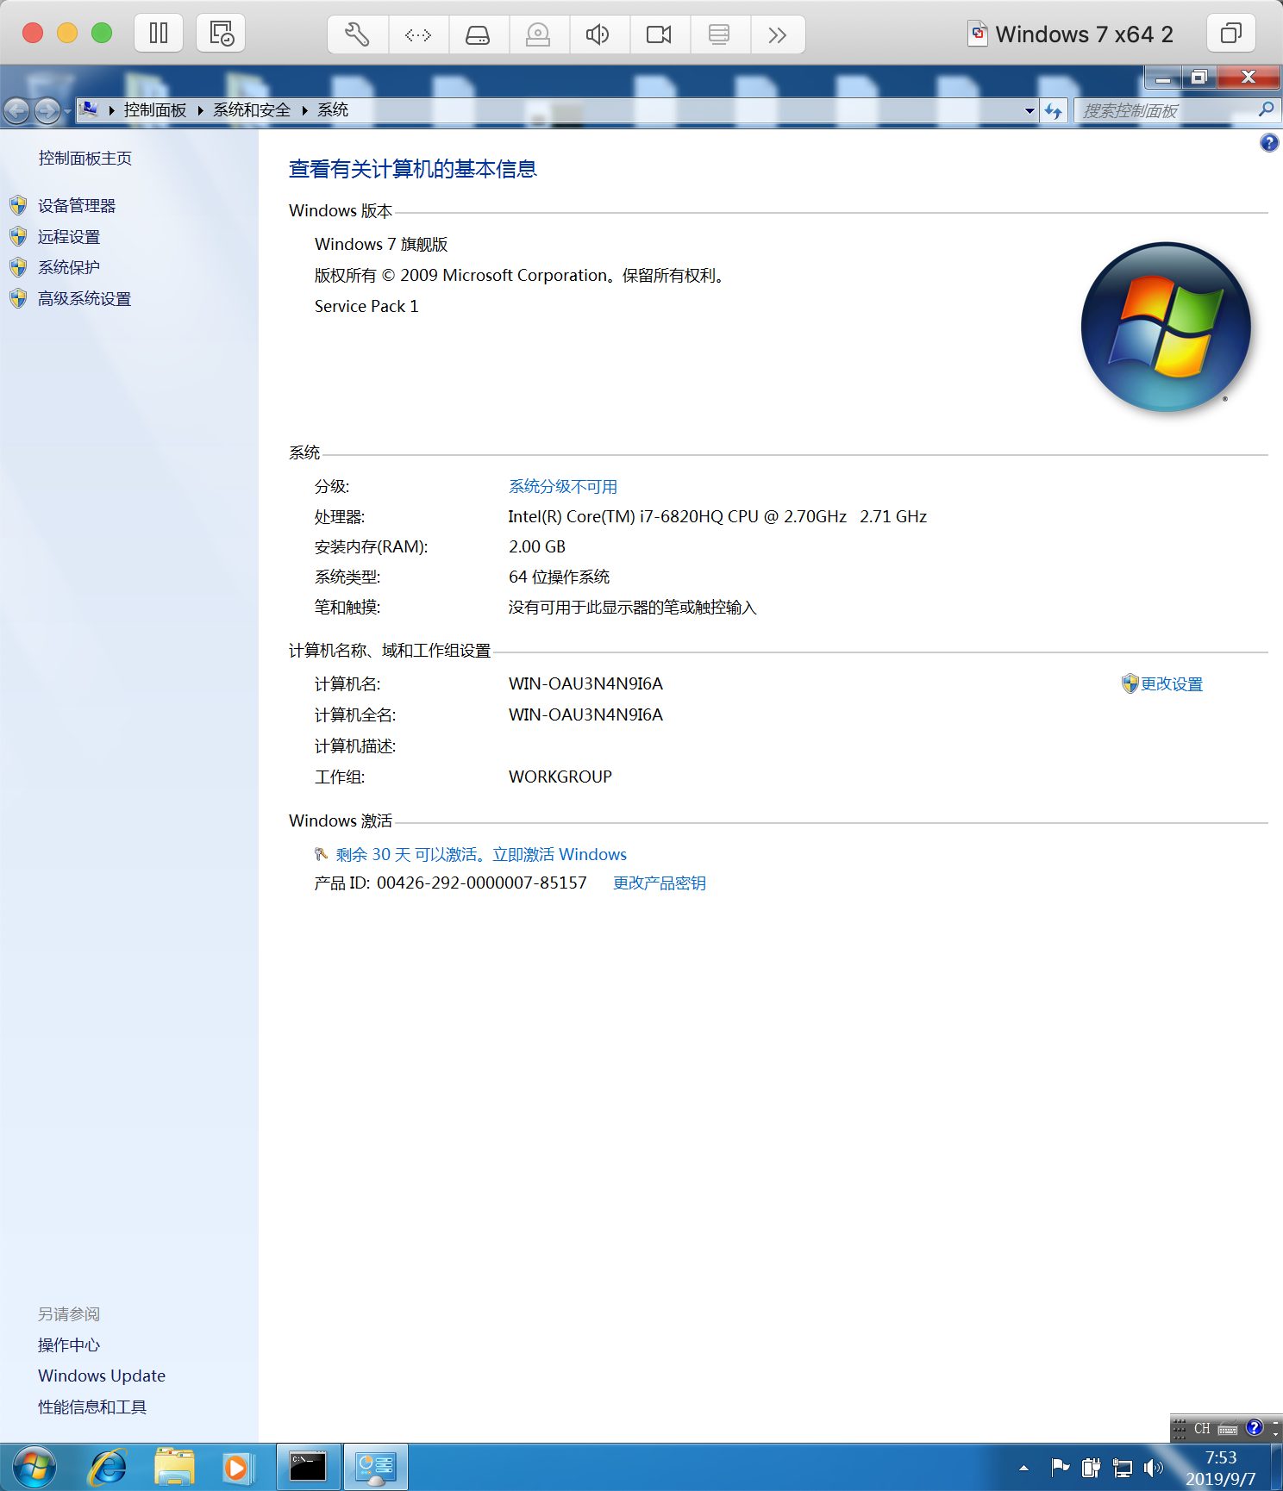
Task: Expand more VM toolbar items chevron
Action: 778,34
